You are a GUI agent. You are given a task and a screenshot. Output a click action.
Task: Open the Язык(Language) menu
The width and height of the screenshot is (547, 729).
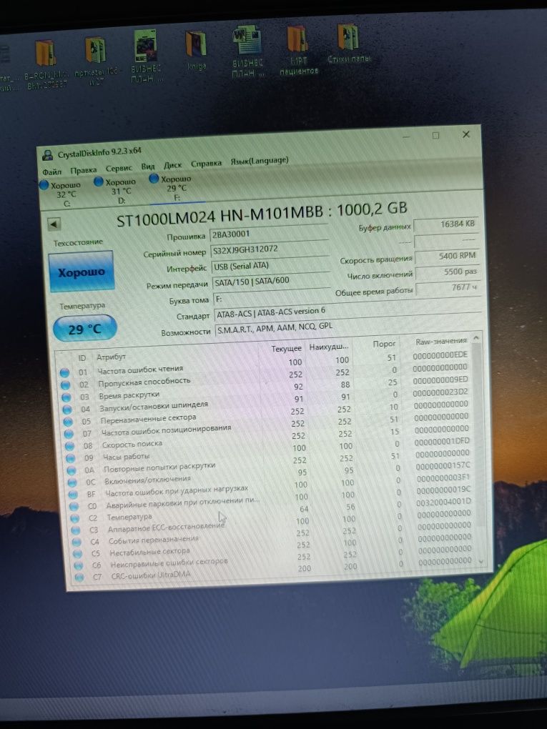[260, 161]
